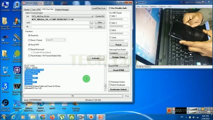213x120 pixels.
Task: Switch to the Flasher tab
Action: click(x=27, y=10)
